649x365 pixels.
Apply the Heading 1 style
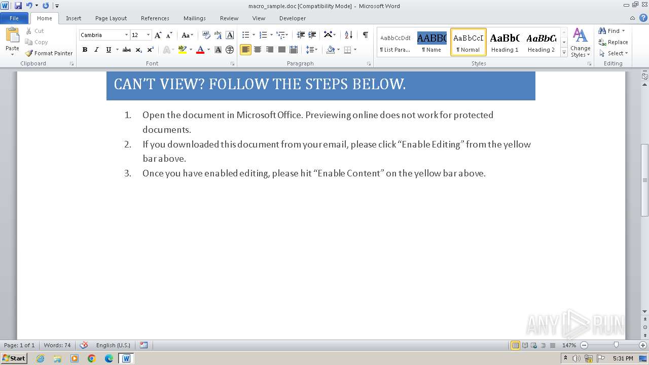pyautogui.click(x=504, y=42)
